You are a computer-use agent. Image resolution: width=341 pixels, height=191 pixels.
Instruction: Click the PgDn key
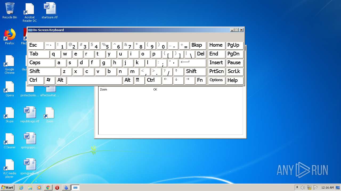click(x=235, y=54)
